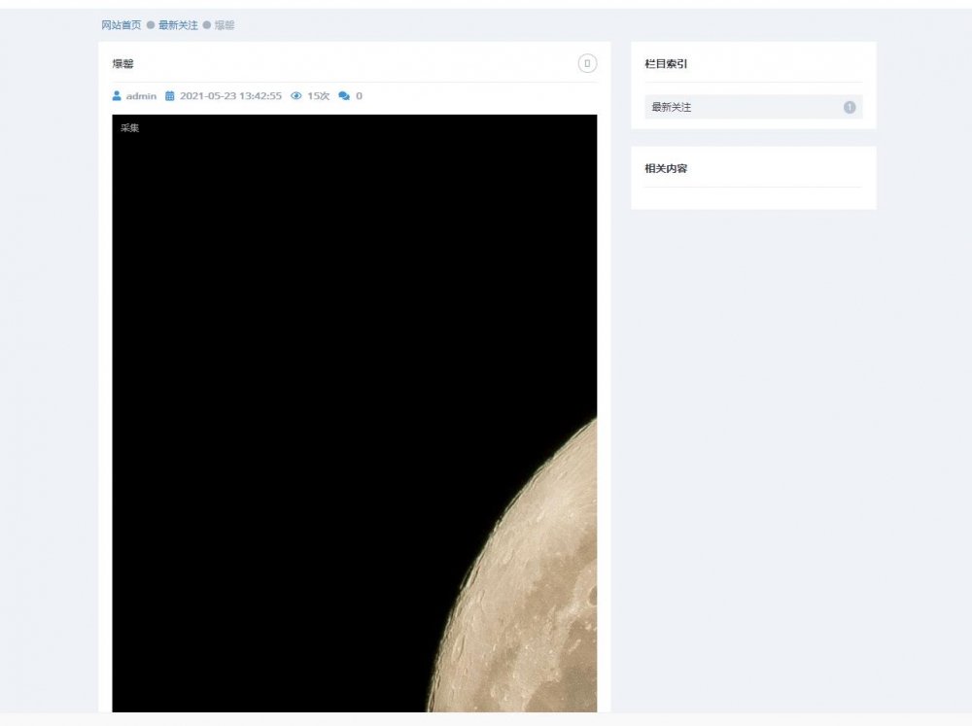Viewport: 972px width, 726px height.
Task: Click the current page name in breadcrumb
Action: pyautogui.click(x=225, y=25)
